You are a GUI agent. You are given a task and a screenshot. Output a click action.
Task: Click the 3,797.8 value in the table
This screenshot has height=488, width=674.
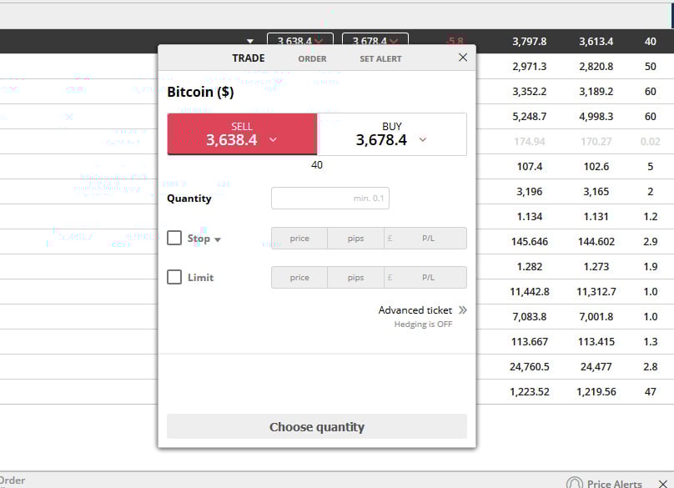coord(530,42)
